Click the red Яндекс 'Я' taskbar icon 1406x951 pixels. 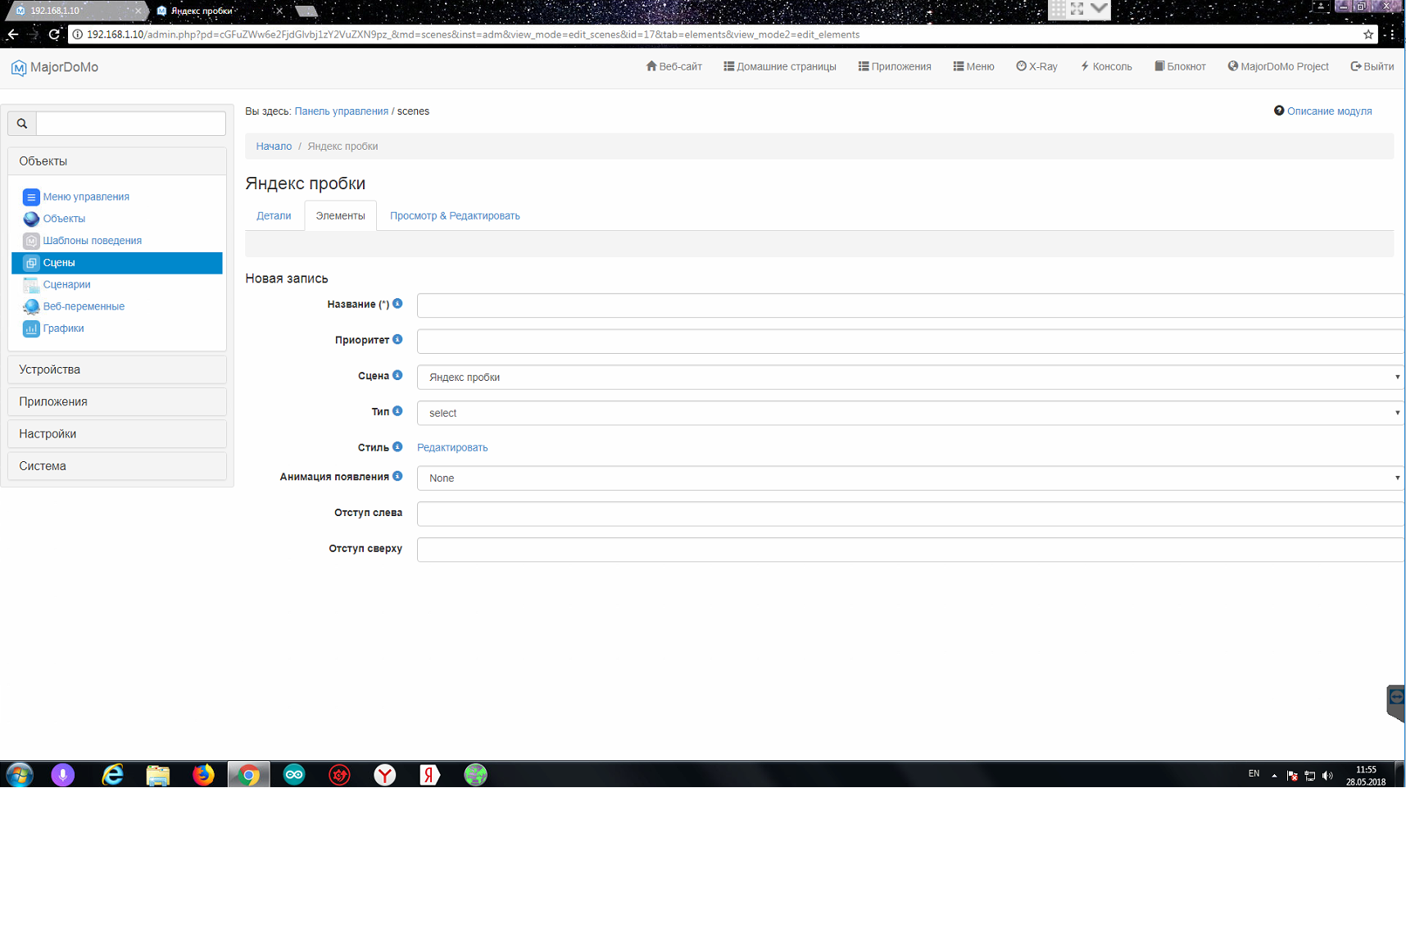(430, 775)
